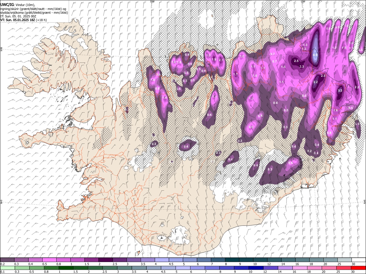This screenshot has width=366, height=274.
Task: Click the 1.6 precipitation value on map
Action: point(336,110)
